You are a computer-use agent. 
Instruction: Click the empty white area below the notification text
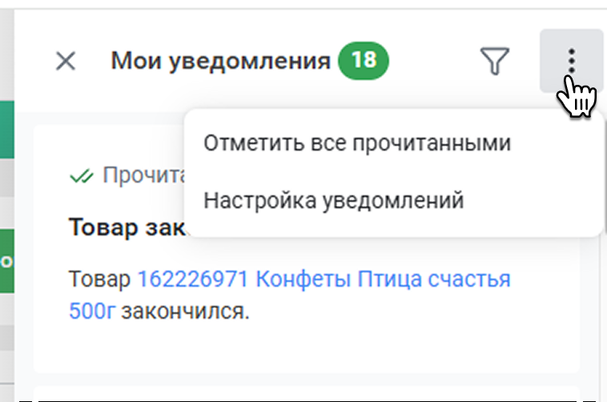pos(304,348)
